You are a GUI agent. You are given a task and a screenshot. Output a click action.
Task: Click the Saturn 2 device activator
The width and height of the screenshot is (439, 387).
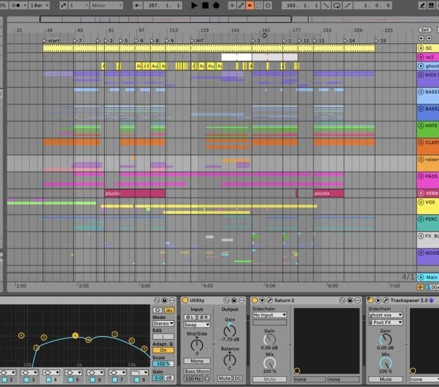click(x=255, y=300)
